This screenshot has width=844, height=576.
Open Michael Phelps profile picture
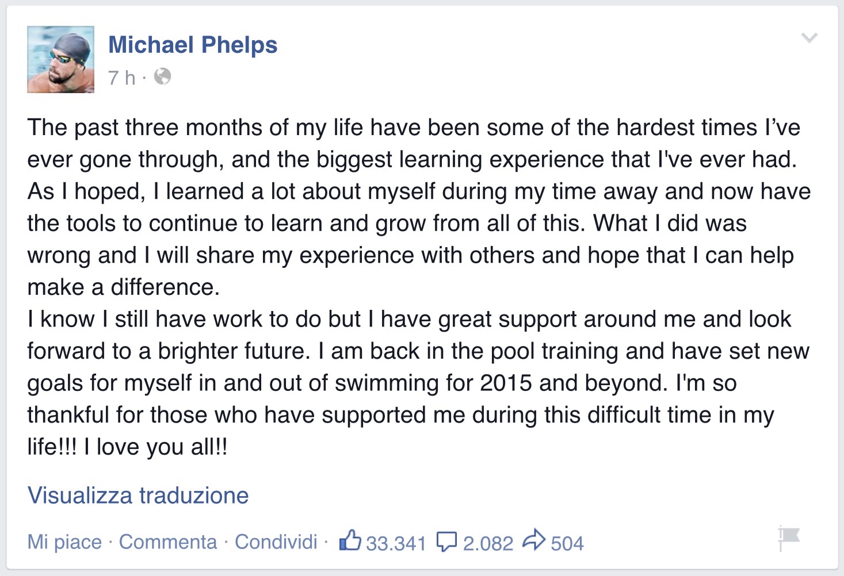[61, 59]
